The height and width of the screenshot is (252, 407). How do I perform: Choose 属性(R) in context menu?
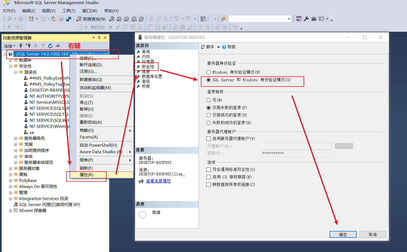pos(102,175)
